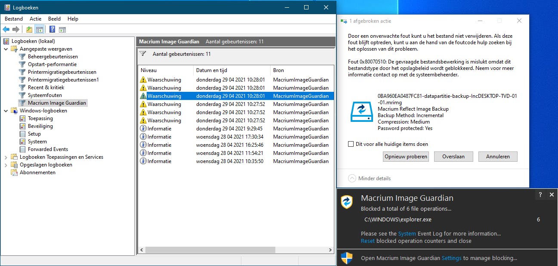Click the Forward arrow in Logboeken toolbar
The height and width of the screenshot is (266, 558).
pos(16,29)
